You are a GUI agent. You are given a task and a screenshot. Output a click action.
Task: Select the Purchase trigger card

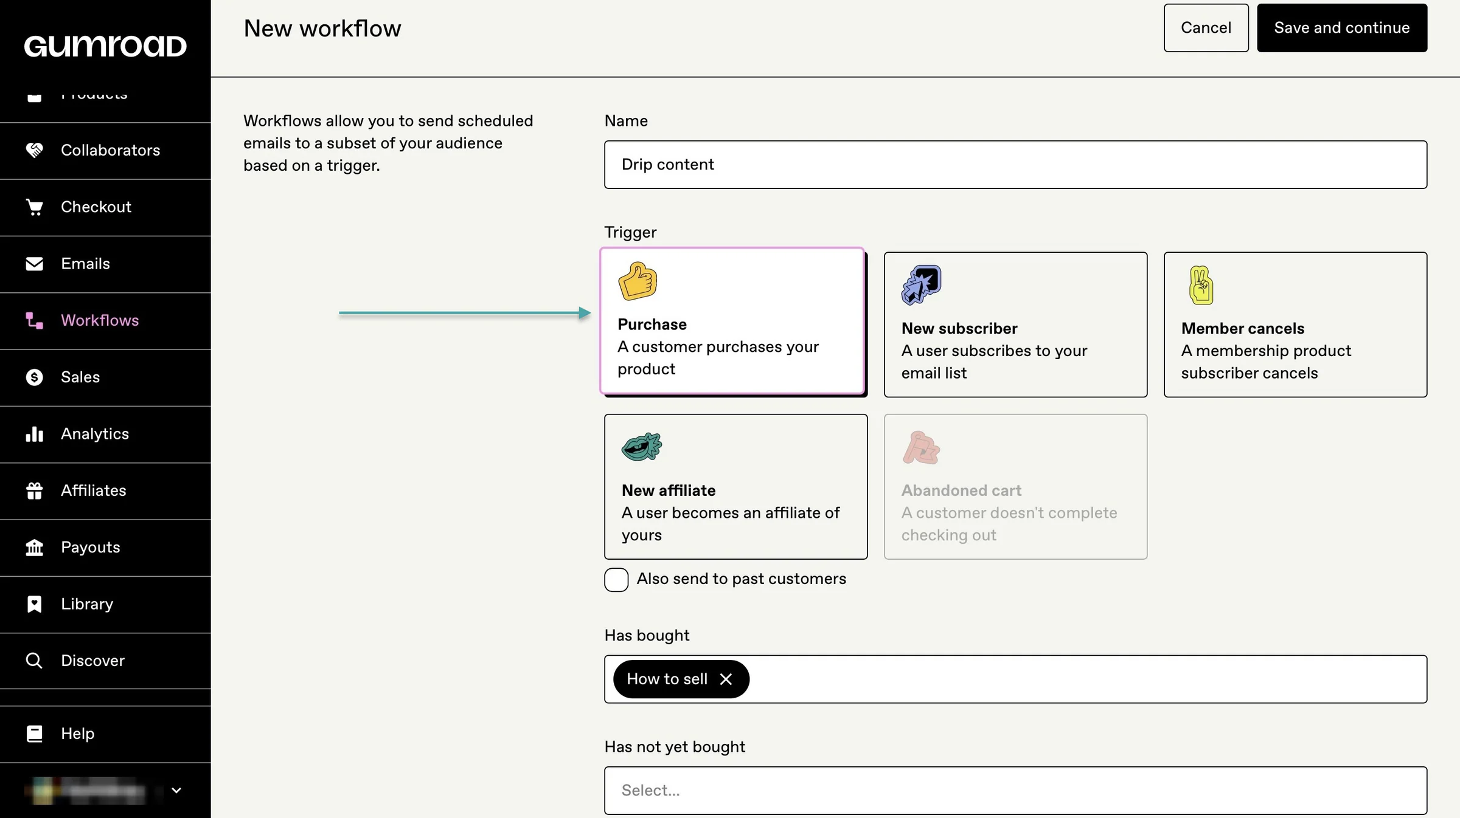[x=732, y=321]
